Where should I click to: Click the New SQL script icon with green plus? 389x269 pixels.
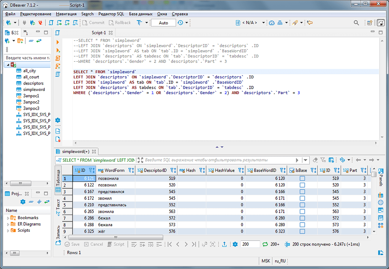point(67,22)
